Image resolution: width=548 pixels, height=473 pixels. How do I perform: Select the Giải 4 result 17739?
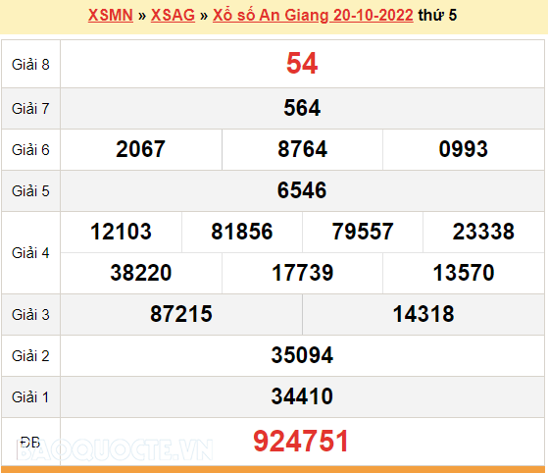(x=303, y=273)
